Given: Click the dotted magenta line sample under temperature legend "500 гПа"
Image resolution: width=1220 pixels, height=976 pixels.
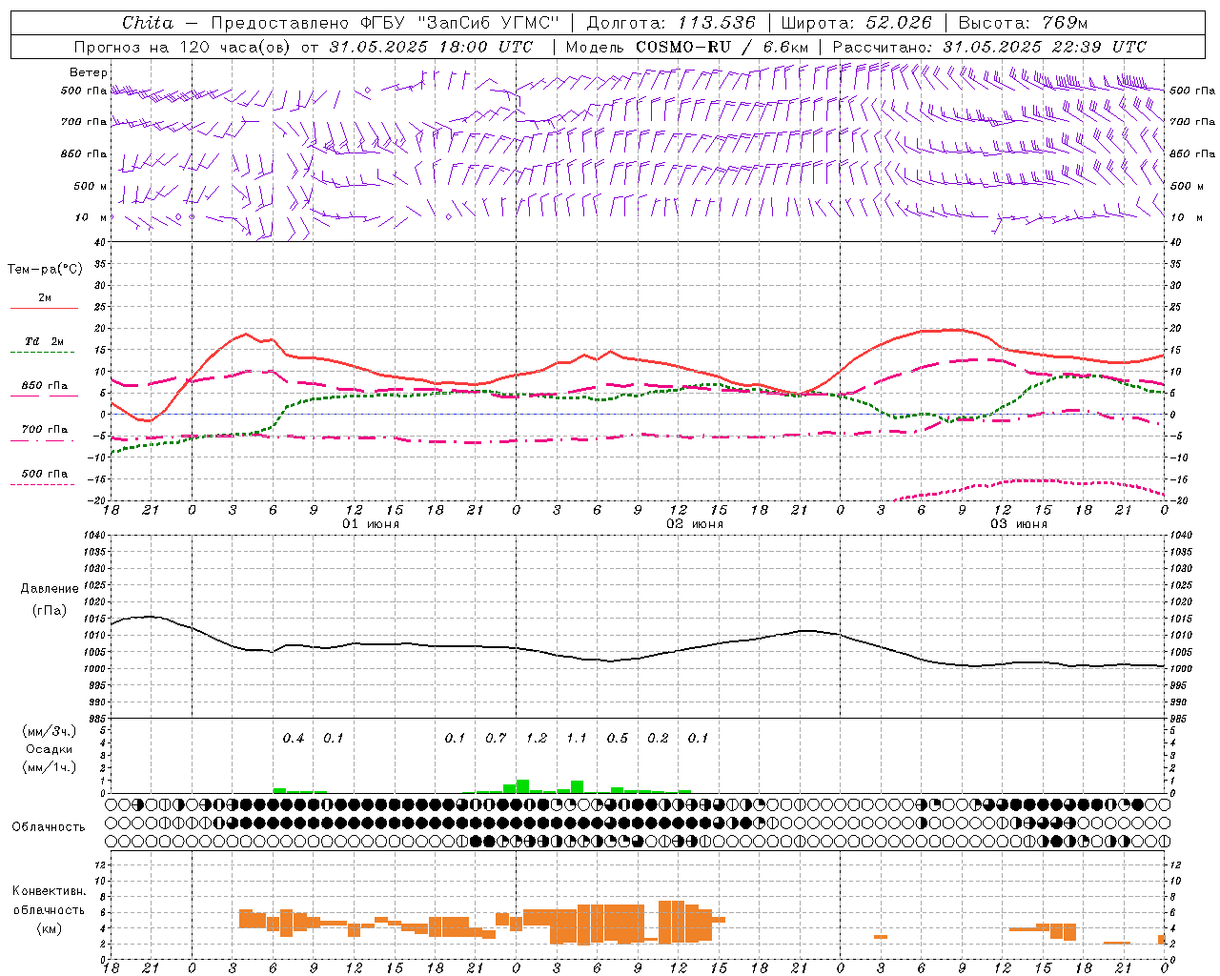Looking at the screenshot, I should click(43, 484).
